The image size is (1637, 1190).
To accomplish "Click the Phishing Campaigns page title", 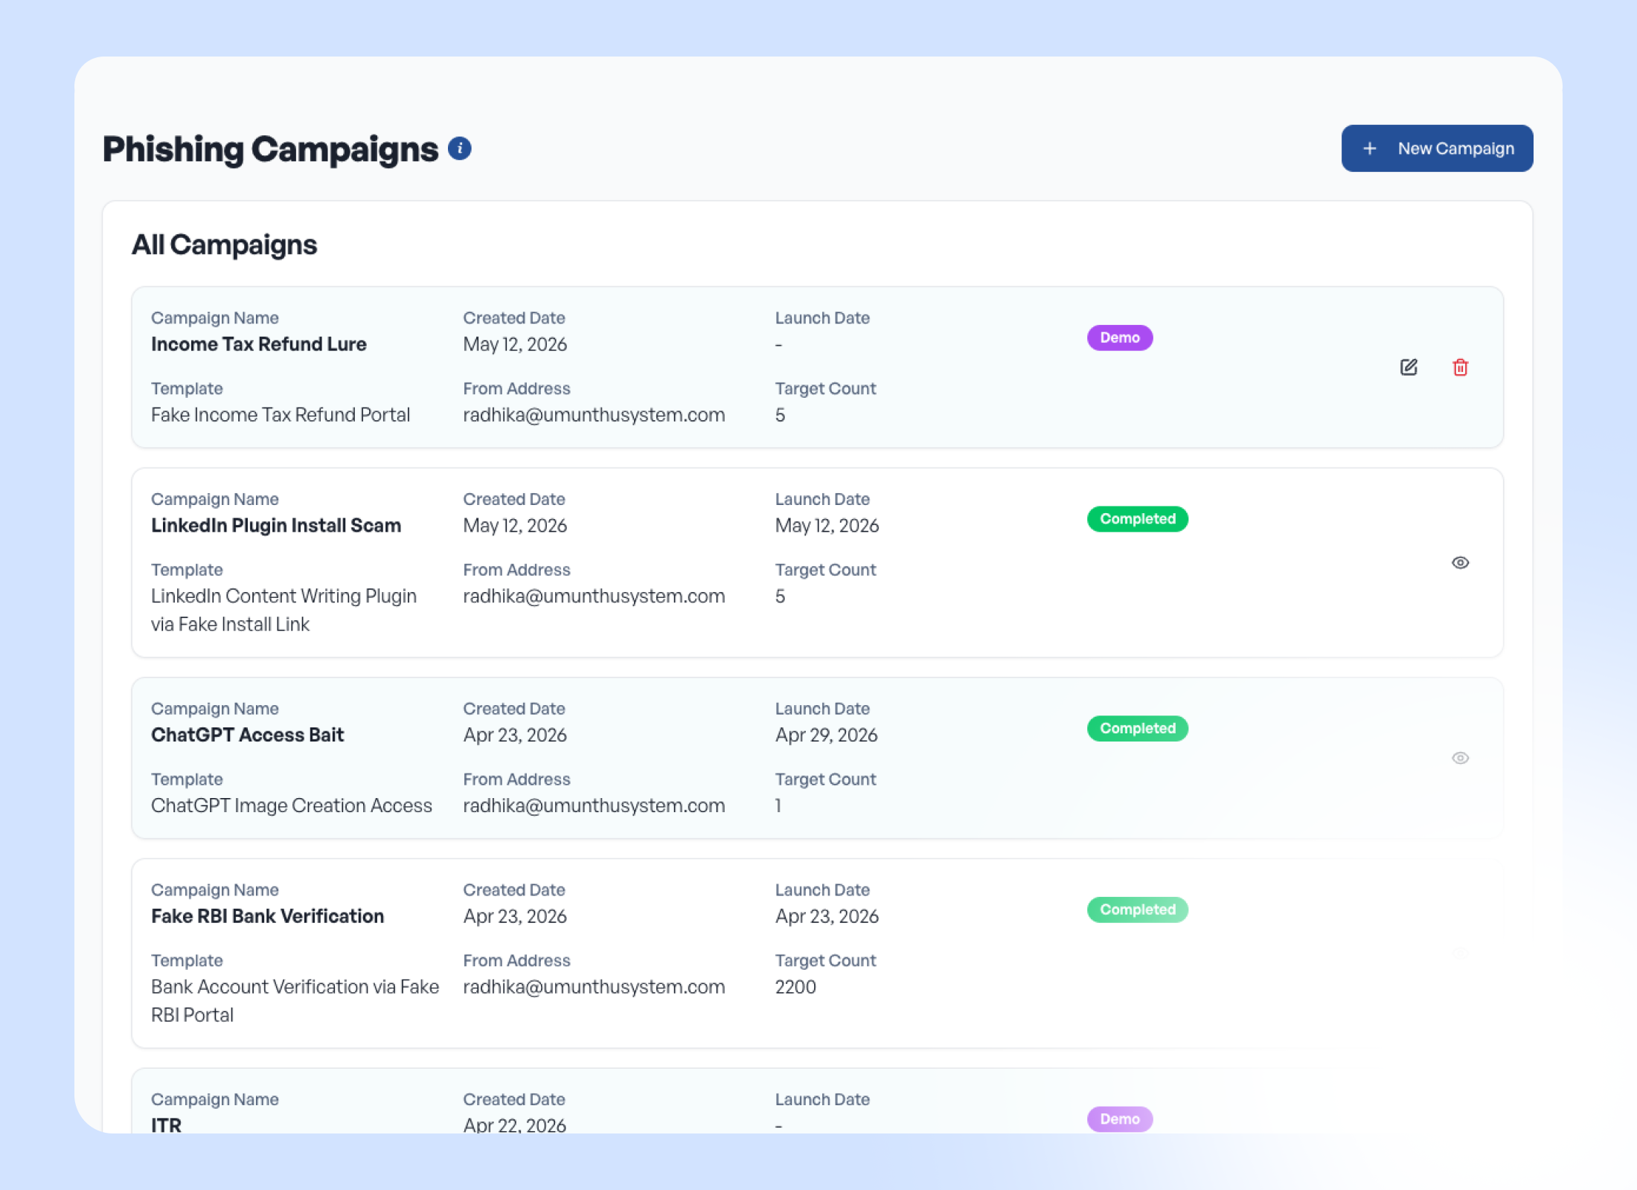I will [x=271, y=149].
